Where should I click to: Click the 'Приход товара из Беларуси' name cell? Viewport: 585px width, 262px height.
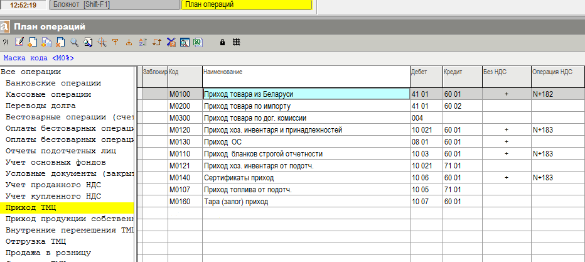pos(306,94)
